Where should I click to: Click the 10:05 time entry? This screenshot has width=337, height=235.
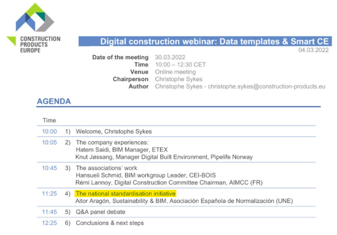click(x=50, y=142)
